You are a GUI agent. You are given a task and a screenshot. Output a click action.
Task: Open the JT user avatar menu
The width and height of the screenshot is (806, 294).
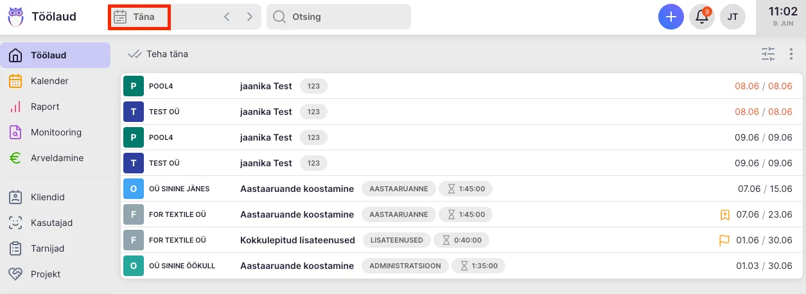[x=733, y=17]
